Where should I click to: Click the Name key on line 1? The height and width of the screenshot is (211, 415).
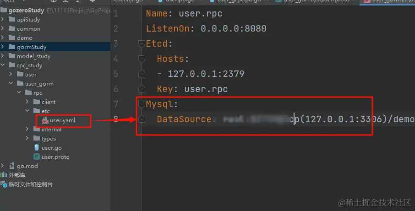click(x=157, y=13)
